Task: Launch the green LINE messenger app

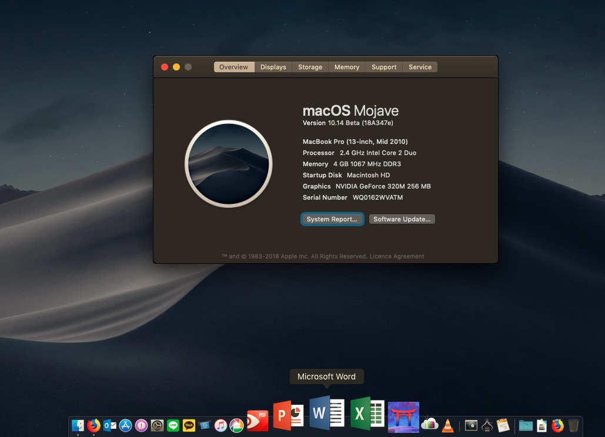Action: [173, 425]
